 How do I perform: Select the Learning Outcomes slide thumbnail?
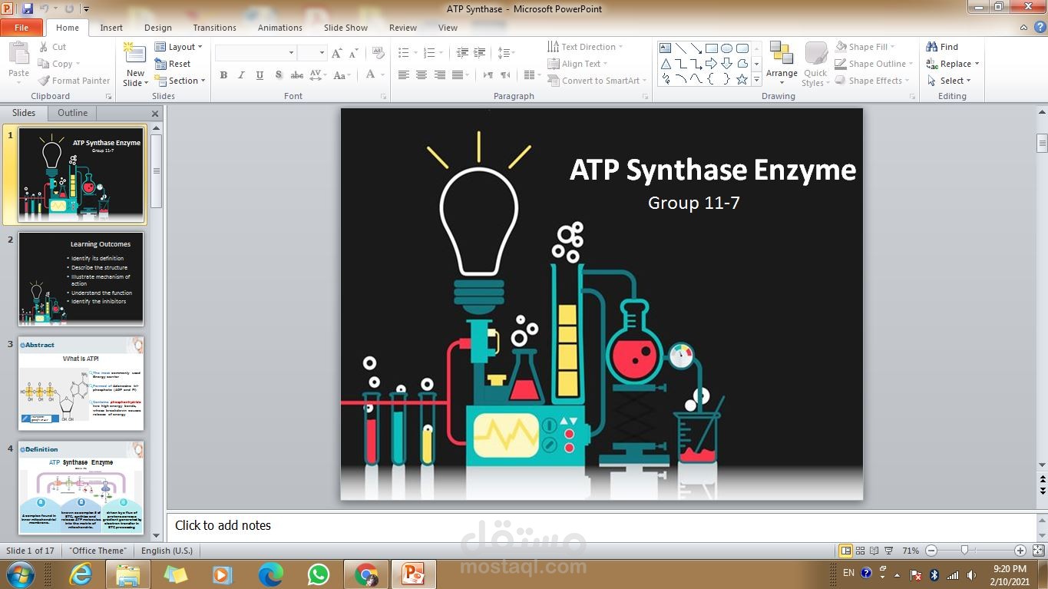tap(81, 279)
